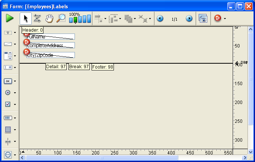Click the vertical scrollbar down arrow
This screenshot has width=255, height=162.
point(250,152)
